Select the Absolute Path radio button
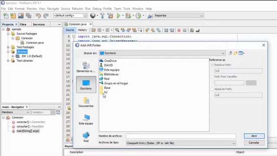The width and height of the screenshot is (277, 156). 212,89
